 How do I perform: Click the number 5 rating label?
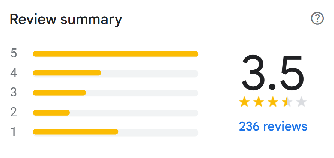tap(14, 53)
